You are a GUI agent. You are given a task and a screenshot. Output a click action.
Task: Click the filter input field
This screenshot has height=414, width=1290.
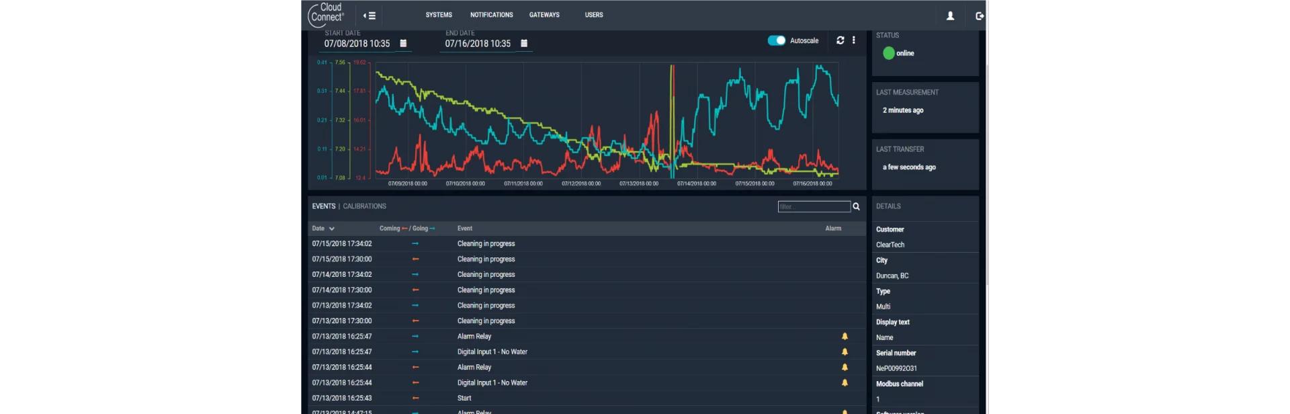814,206
